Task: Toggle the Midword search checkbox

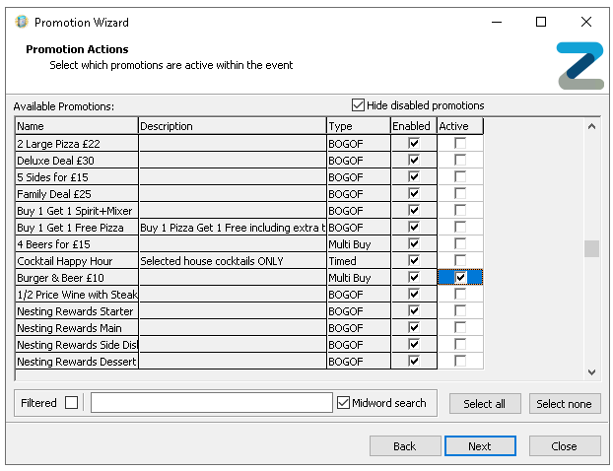Action: pos(344,403)
